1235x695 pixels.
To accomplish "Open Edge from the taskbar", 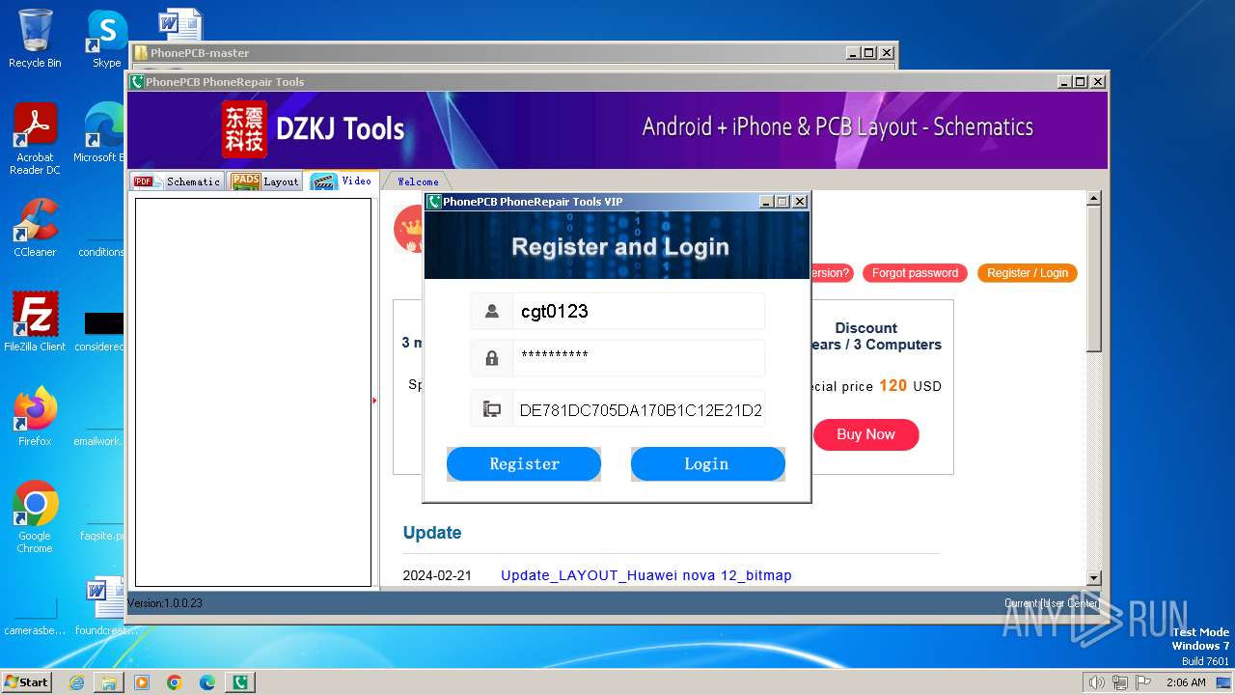I will (207, 682).
